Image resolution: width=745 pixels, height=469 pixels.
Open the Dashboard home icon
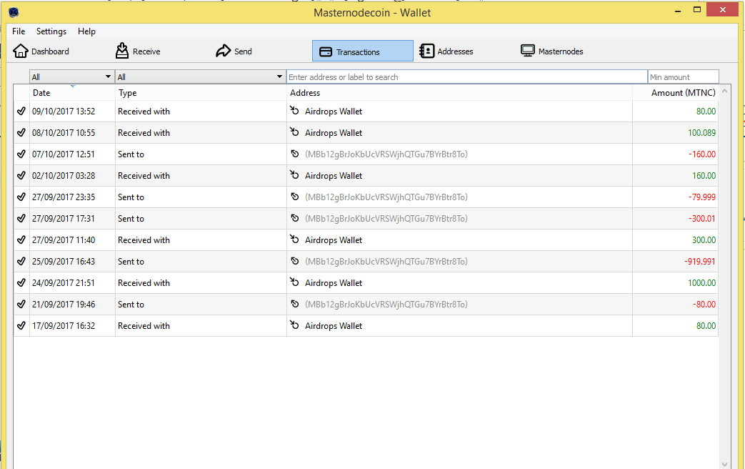tap(21, 51)
